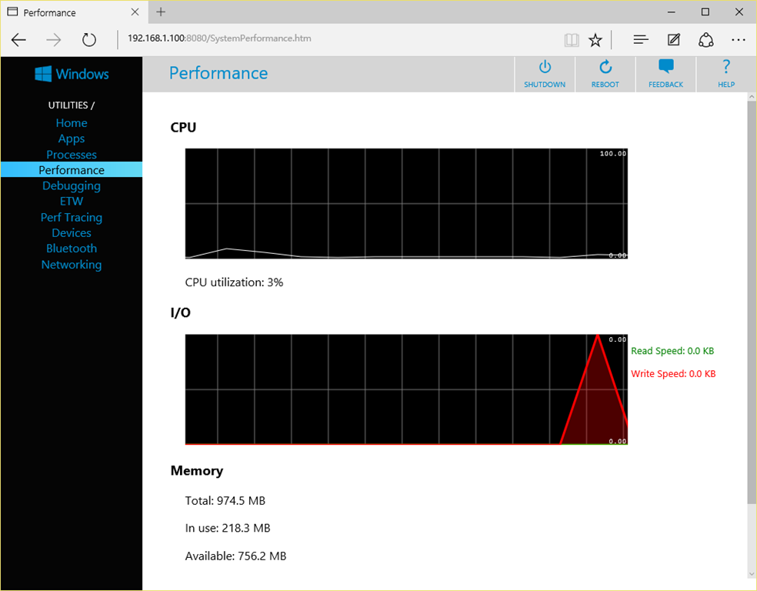Click the Share icon in browser toolbar
This screenshot has height=591, width=757.
pos(705,39)
